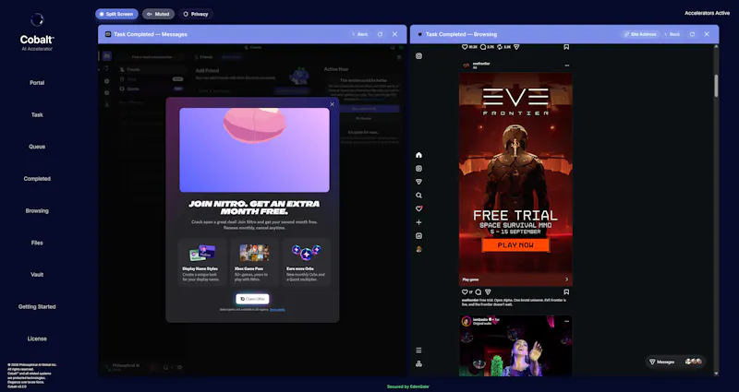Open the dashboard icon below plus
The width and height of the screenshot is (739, 392).
click(x=419, y=236)
